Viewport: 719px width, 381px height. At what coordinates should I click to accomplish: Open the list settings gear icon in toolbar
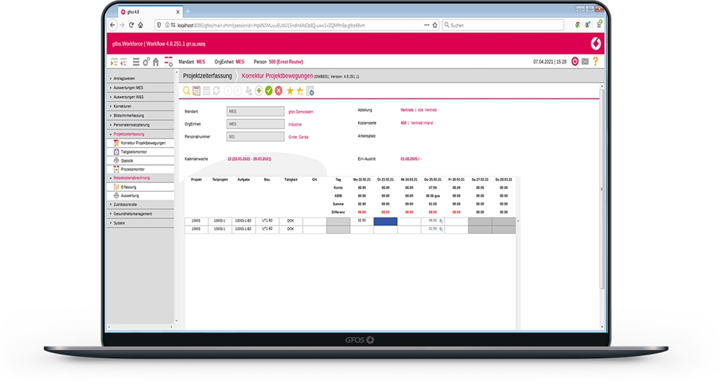coord(311,91)
